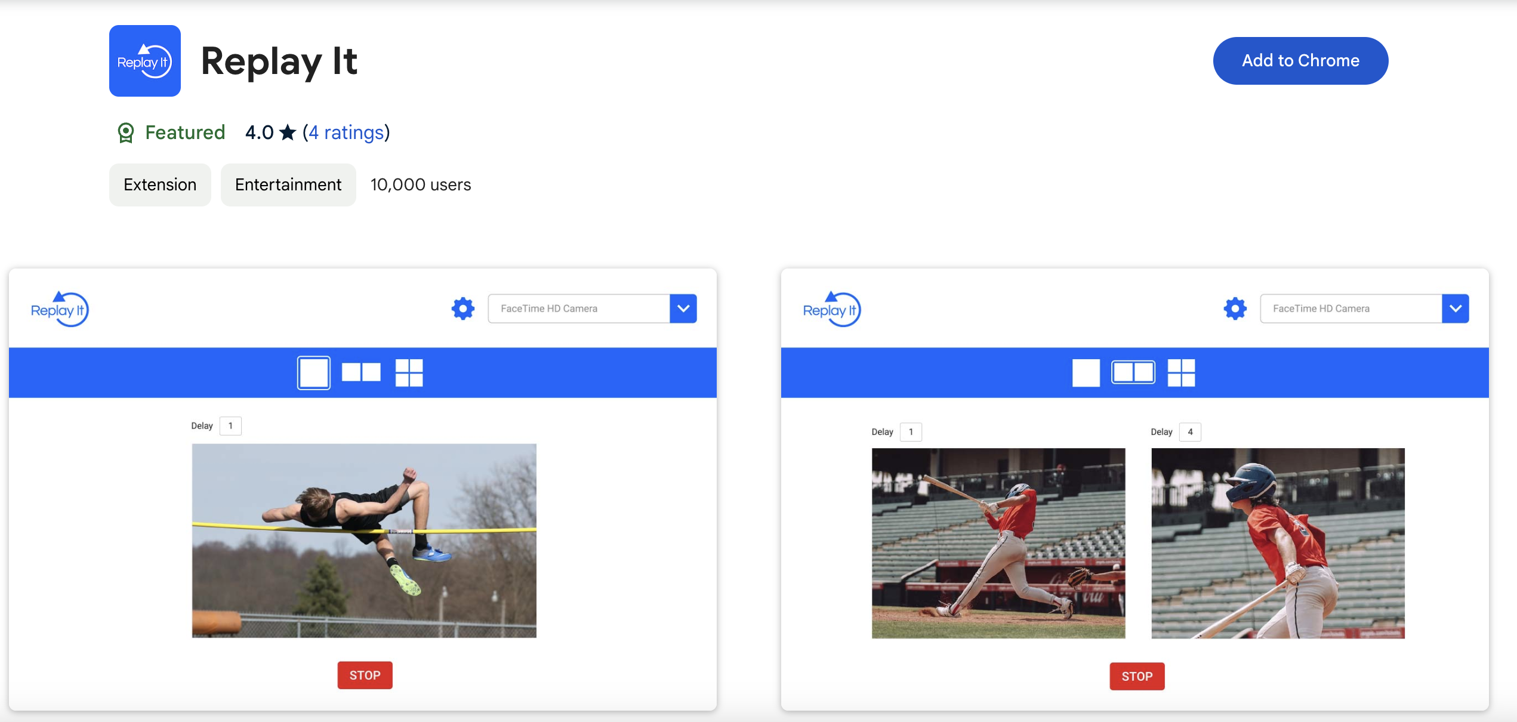1517x722 pixels.
Task: Select single-view layout in left screenshot
Action: click(314, 373)
